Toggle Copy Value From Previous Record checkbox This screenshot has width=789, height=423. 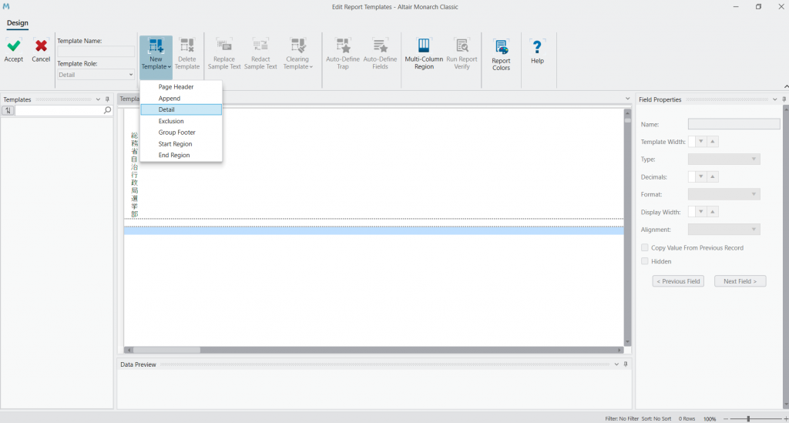(645, 247)
